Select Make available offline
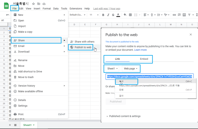198x129 pixels. tap(40, 91)
